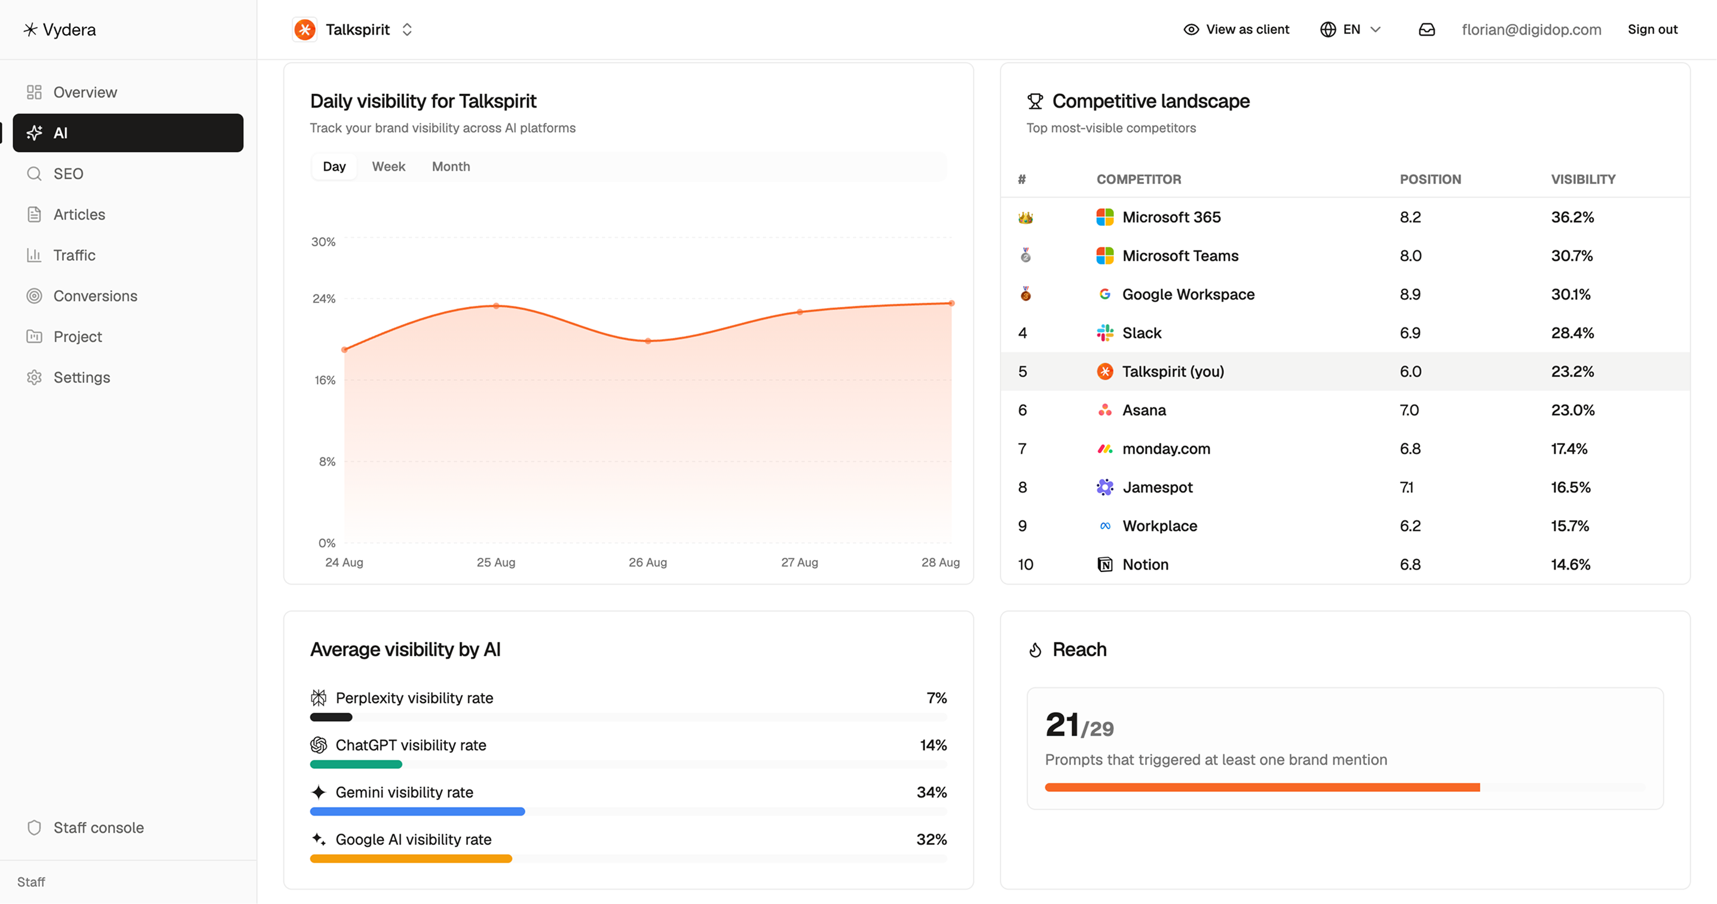Viewport: 1717px width, 904px height.
Task: Click the monday.com logo icon
Action: 1104,449
